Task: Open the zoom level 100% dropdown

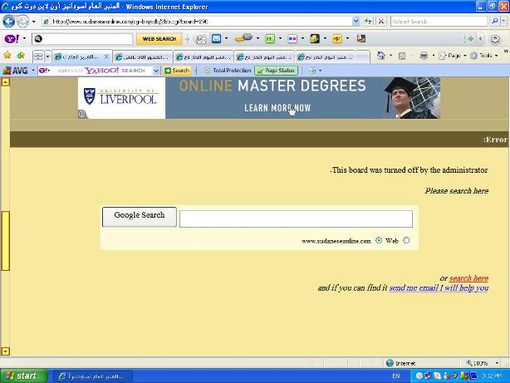Action: coord(497,363)
